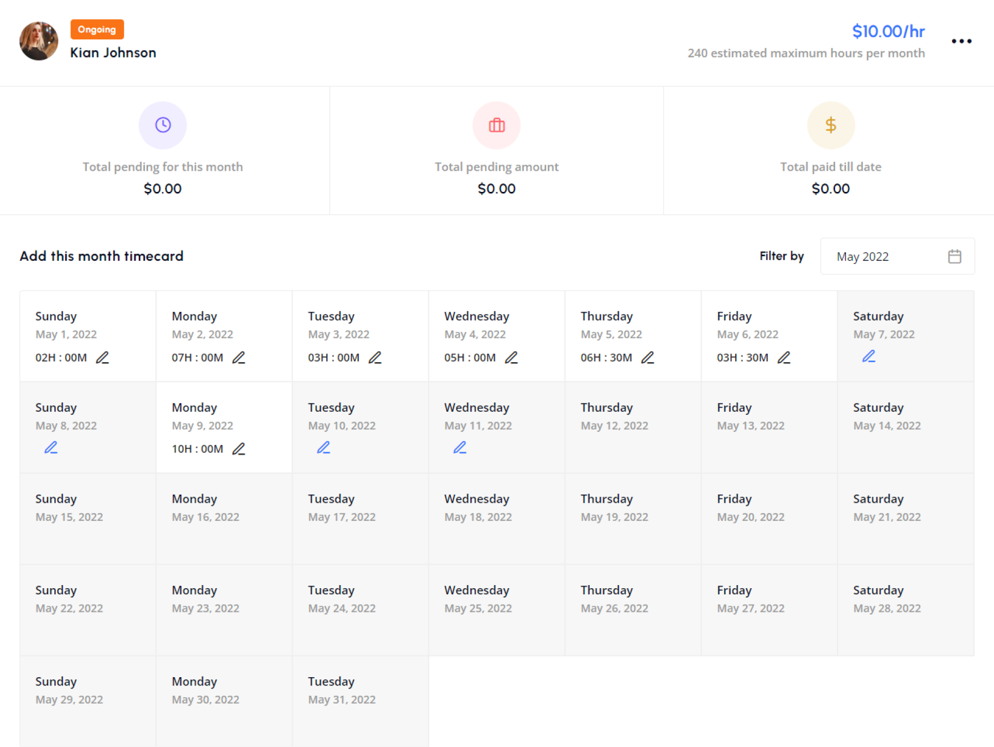This screenshot has height=747, width=994.
Task: Click the dollar total paid icon
Action: click(830, 125)
